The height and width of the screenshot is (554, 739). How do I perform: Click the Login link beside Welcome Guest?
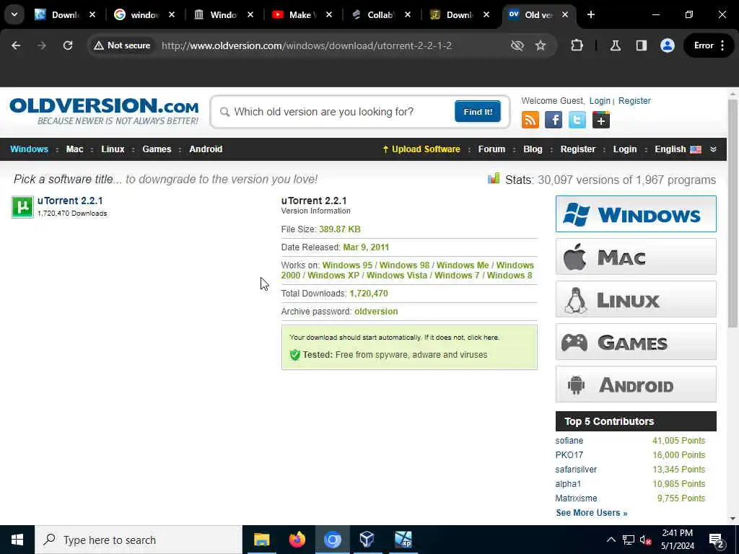pyautogui.click(x=600, y=101)
